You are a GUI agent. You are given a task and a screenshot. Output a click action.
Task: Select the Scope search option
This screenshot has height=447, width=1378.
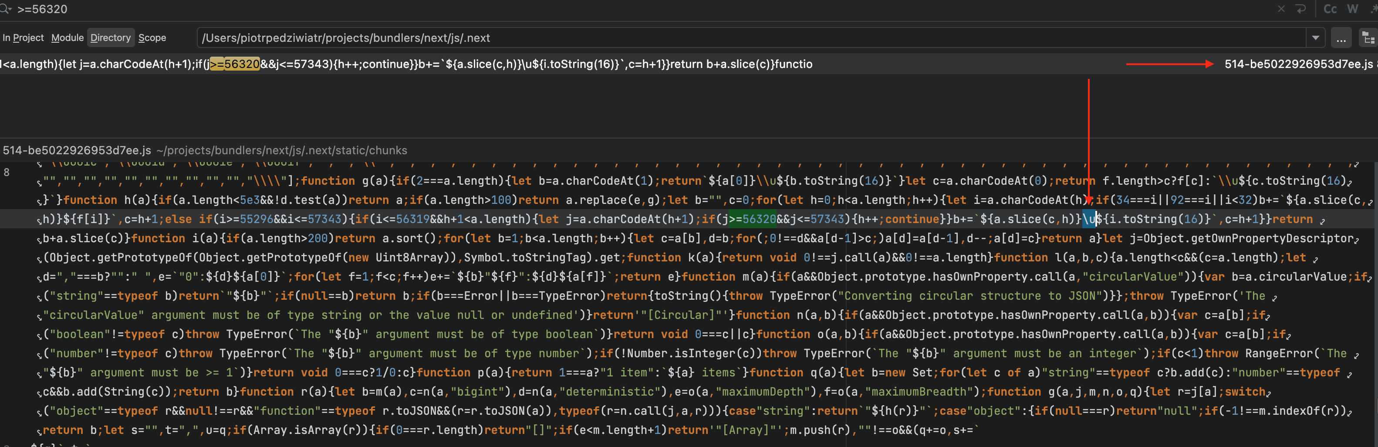click(152, 37)
